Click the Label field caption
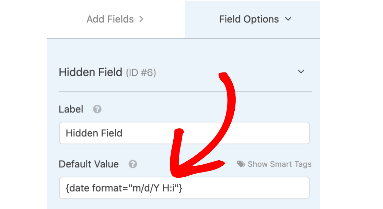The image size is (383, 209). click(x=71, y=109)
